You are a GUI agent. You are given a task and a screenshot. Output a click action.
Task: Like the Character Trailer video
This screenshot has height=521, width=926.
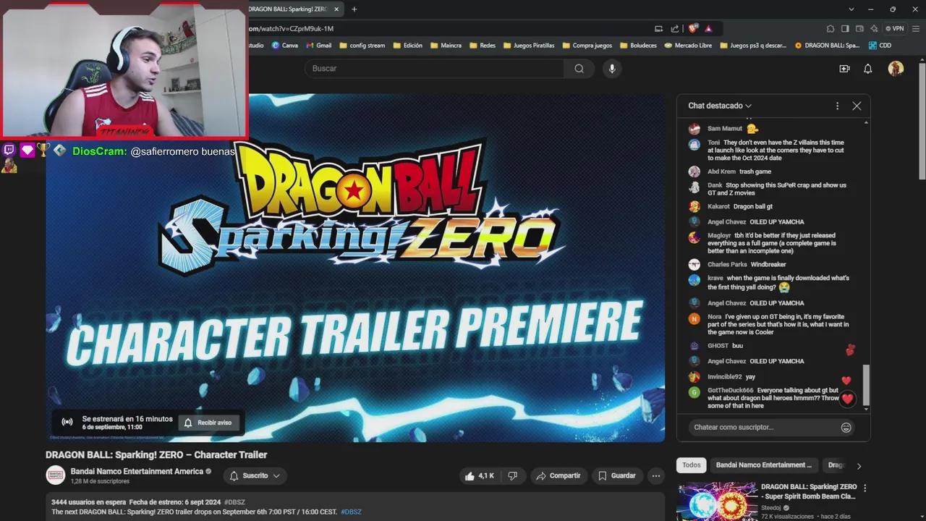tap(480, 476)
